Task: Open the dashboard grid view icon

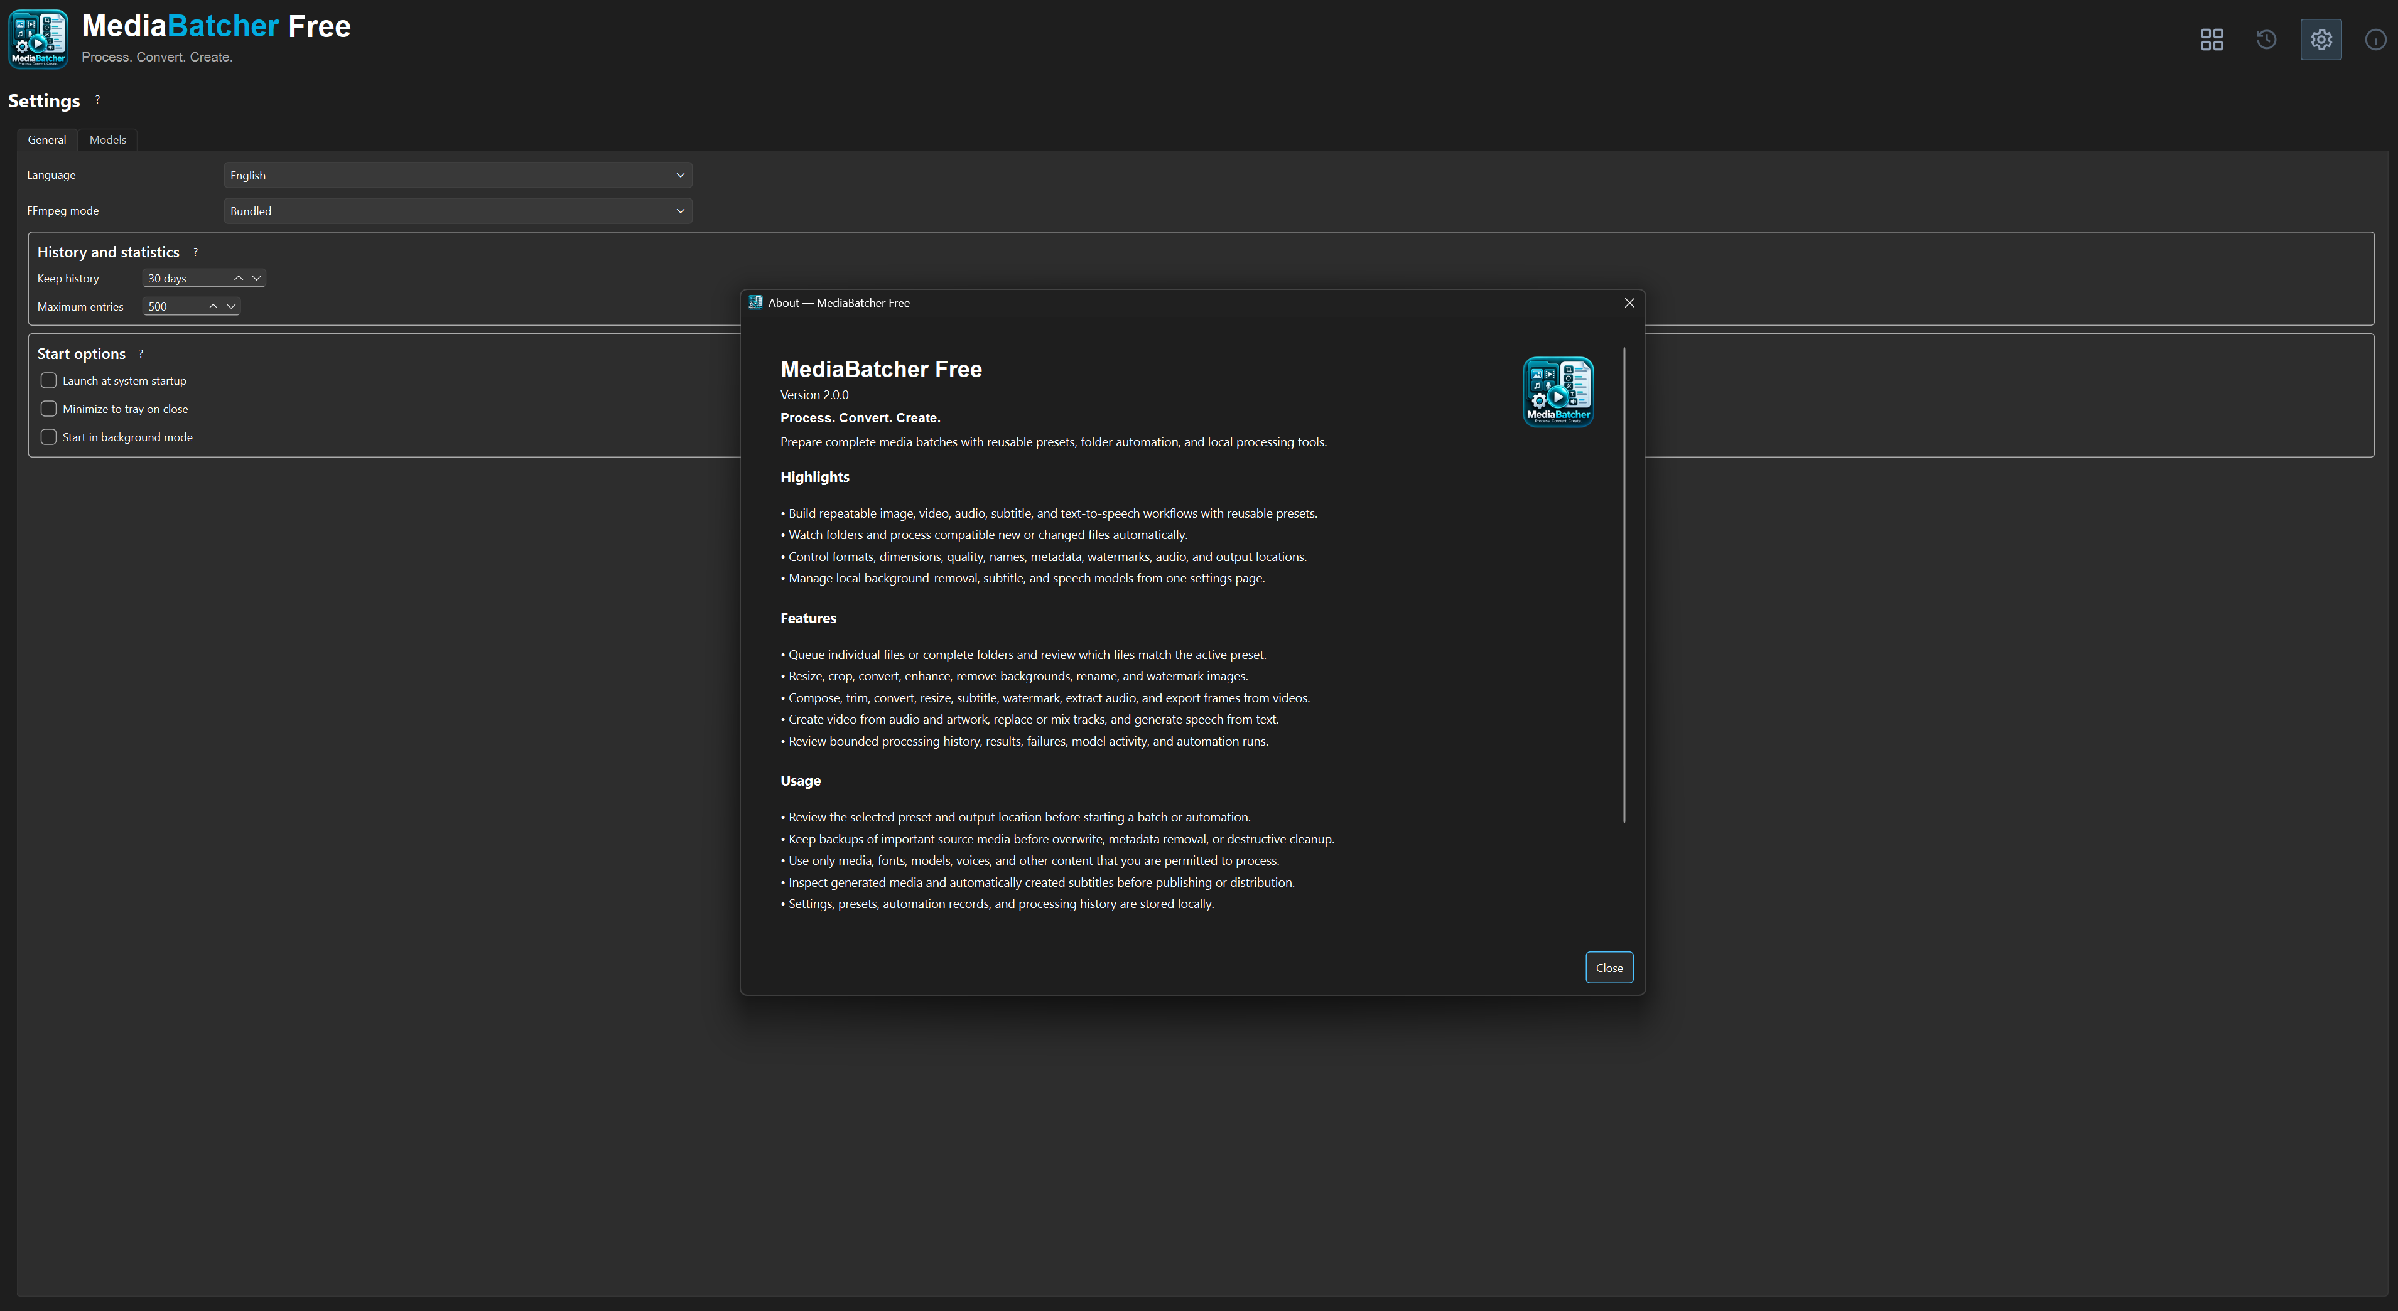Action: 2212,39
